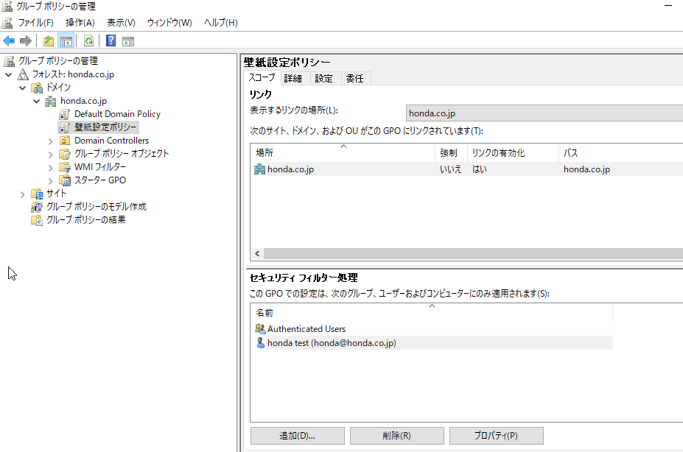683x452 pixels.
Task: Select honda test (honda@honda.co.jp) entry
Action: 332,343
